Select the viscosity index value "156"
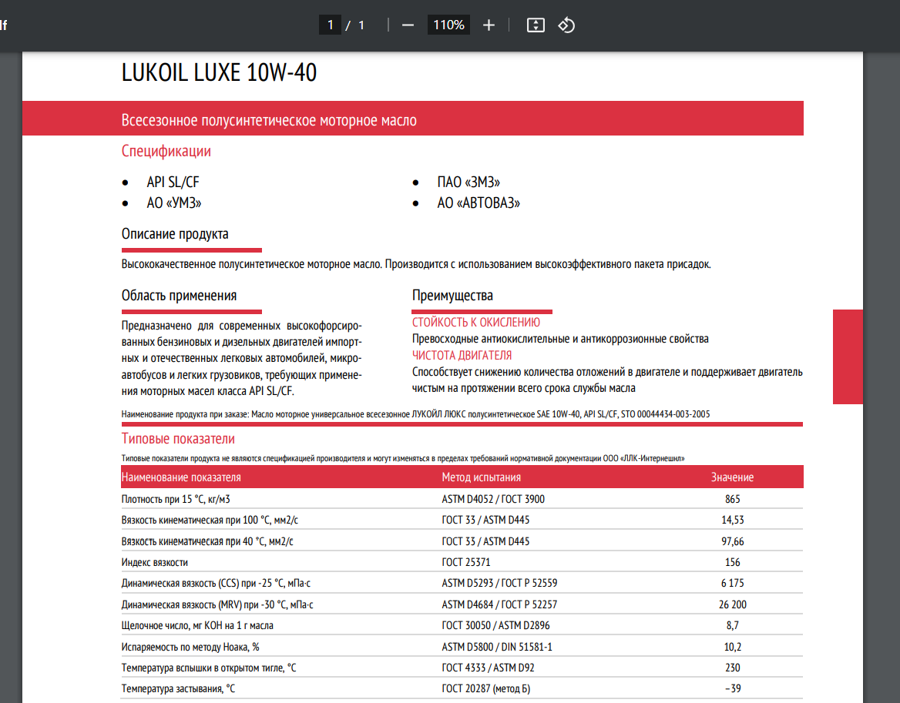900x703 pixels. [x=732, y=563]
